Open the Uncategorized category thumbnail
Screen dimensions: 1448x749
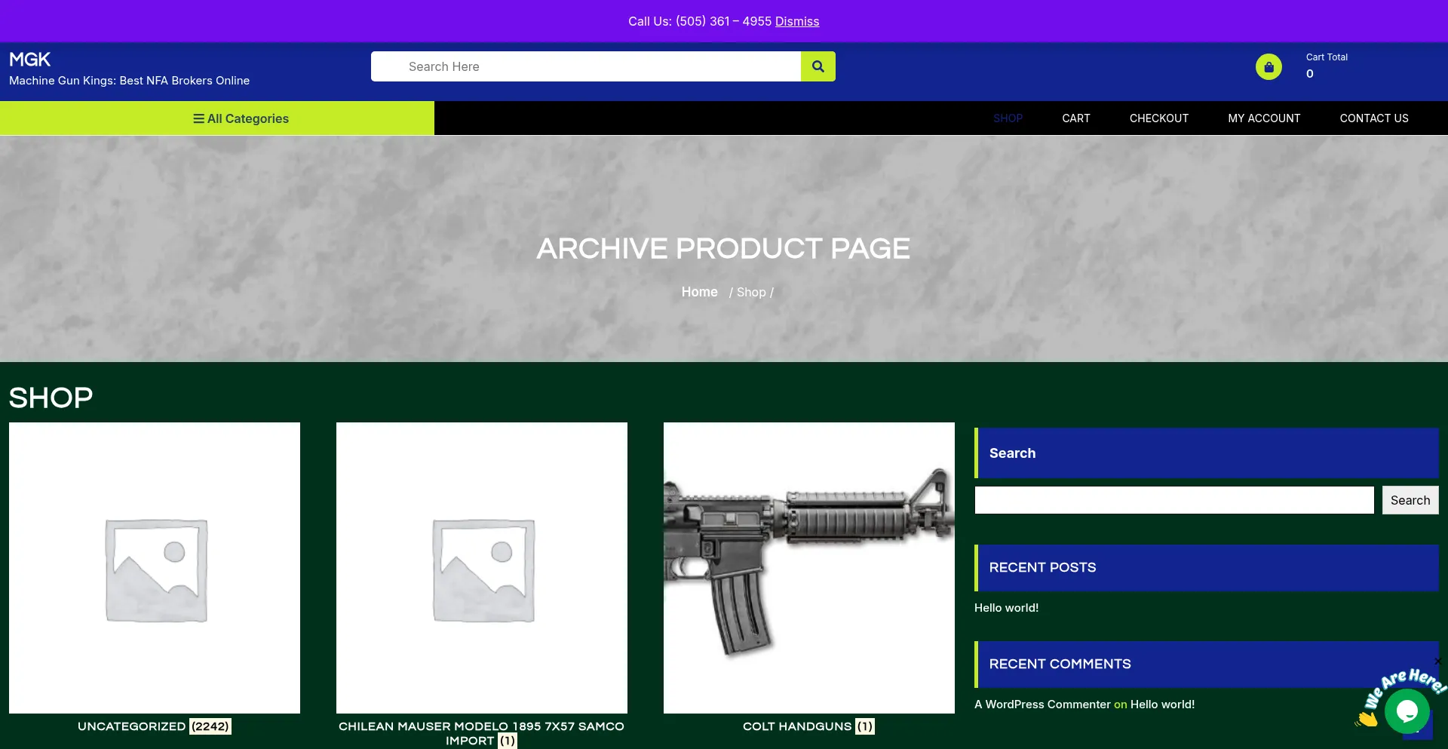point(155,568)
